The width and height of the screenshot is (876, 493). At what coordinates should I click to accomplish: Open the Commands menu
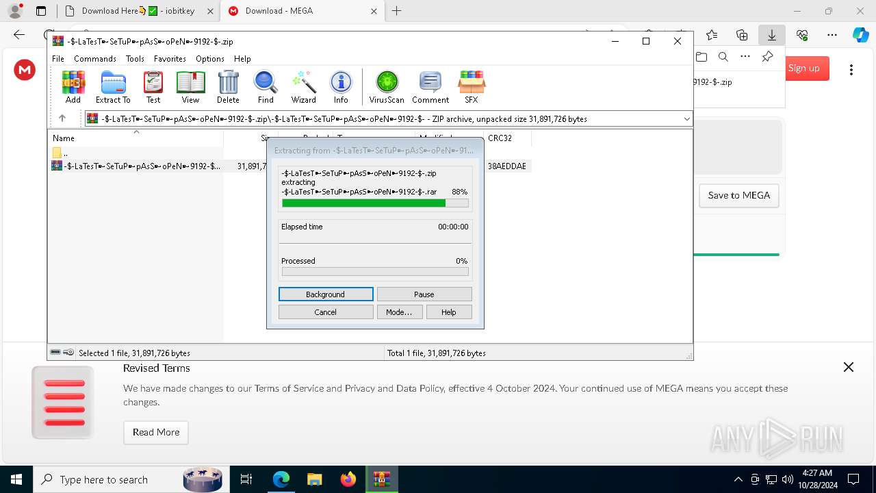(95, 59)
